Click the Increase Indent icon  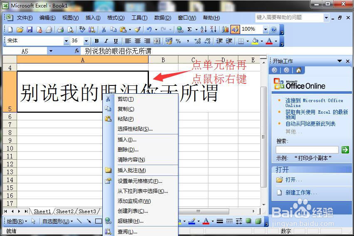point(229,41)
